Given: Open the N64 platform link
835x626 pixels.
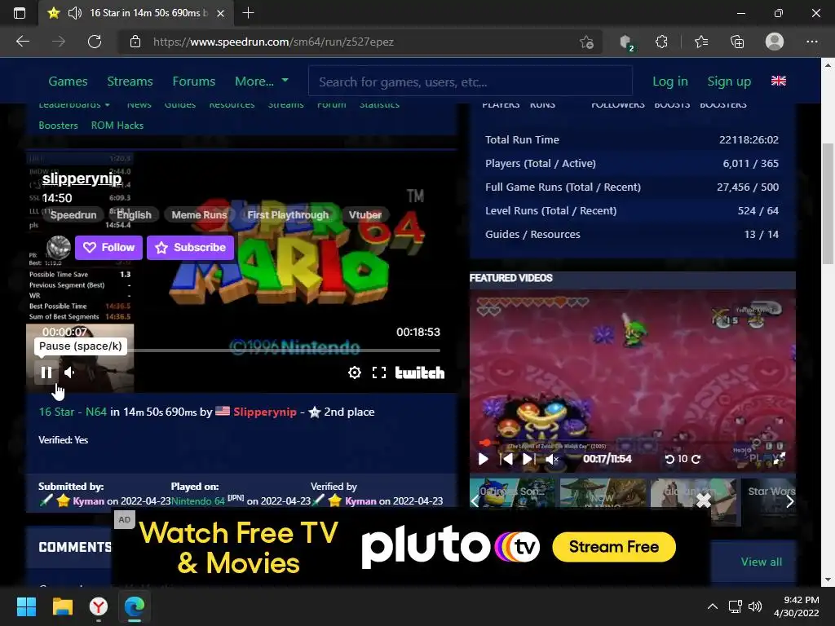Looking at the screenshot, I should 96,412.
